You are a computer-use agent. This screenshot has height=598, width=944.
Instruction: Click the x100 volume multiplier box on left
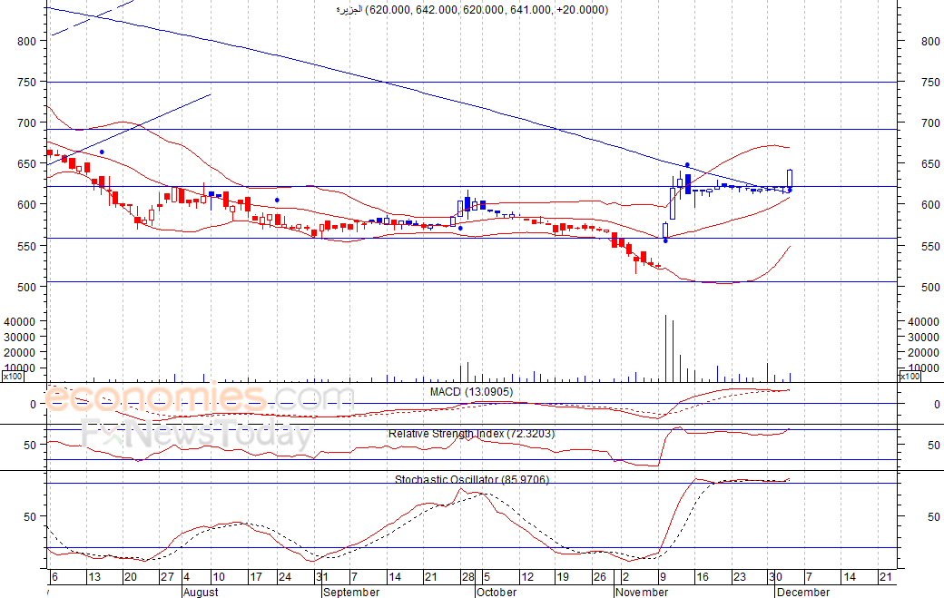pyautogui.click(x=13, y=377)
